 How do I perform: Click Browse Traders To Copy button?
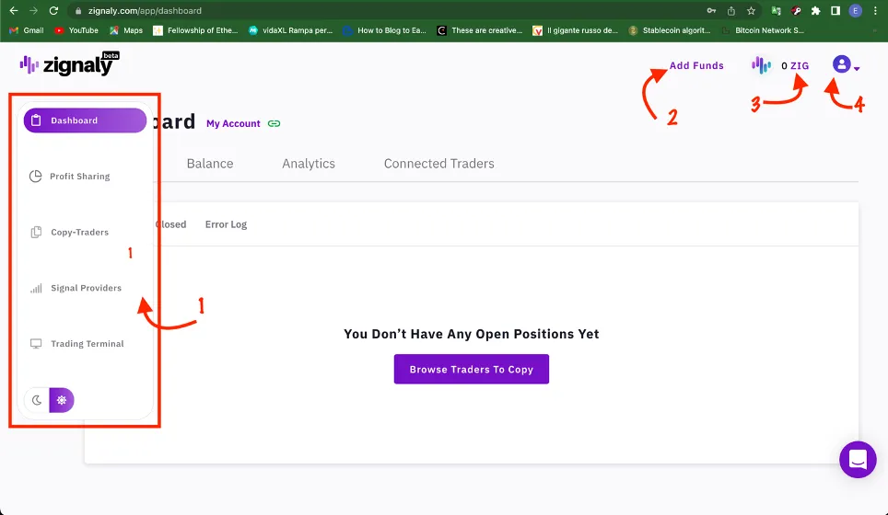[x=472, y=369]
